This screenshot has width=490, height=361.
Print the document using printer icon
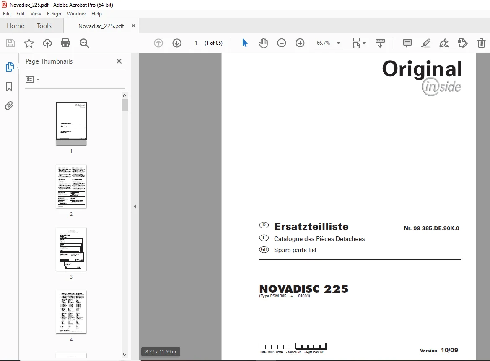65,43
